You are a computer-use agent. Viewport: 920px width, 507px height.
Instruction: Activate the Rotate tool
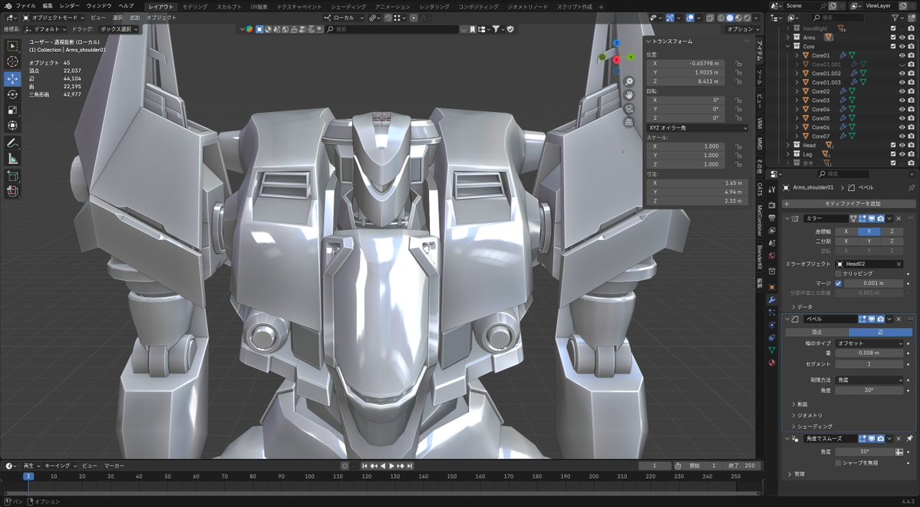click(x=12, y=94)
